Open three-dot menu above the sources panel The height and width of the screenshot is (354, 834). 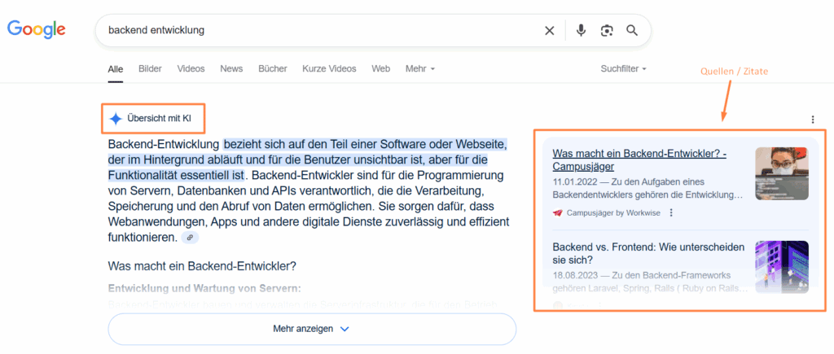click(x=813, y=120)
